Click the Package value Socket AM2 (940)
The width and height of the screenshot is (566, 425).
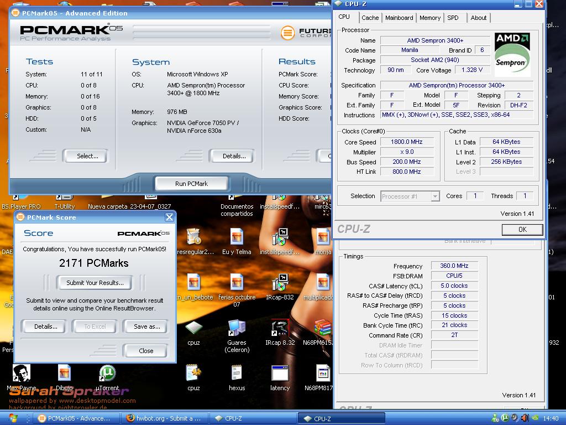click(x=435, y=60)
